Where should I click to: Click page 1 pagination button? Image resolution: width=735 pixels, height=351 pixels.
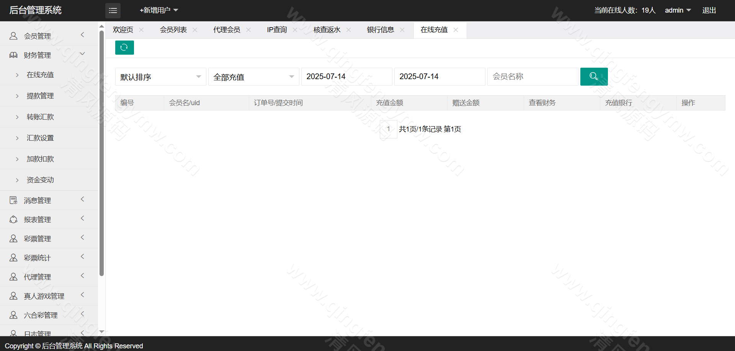(388, 129)
